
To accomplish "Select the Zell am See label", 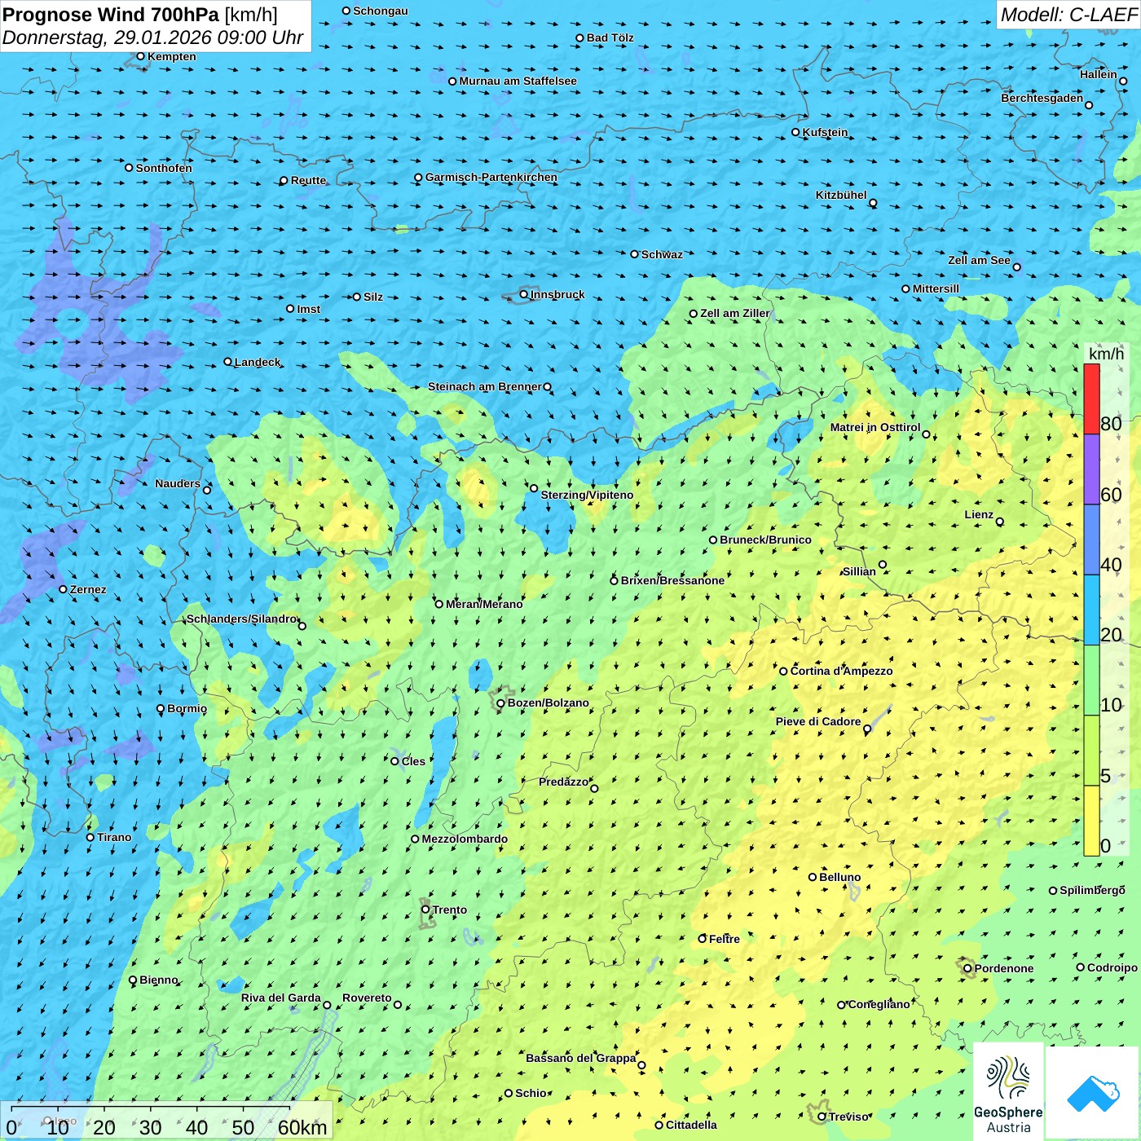I will pyautogui.click(x=979, y=260).
